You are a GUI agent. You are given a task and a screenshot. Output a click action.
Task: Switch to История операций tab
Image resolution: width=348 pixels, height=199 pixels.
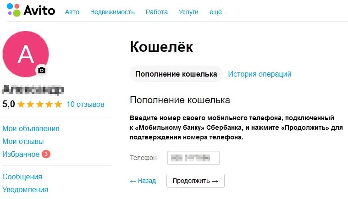pos(260,74)
